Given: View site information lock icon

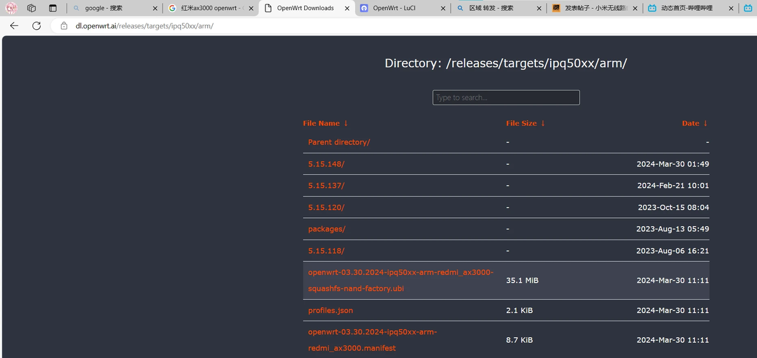Looking at the screenshot, I should [x=64, y=26].
